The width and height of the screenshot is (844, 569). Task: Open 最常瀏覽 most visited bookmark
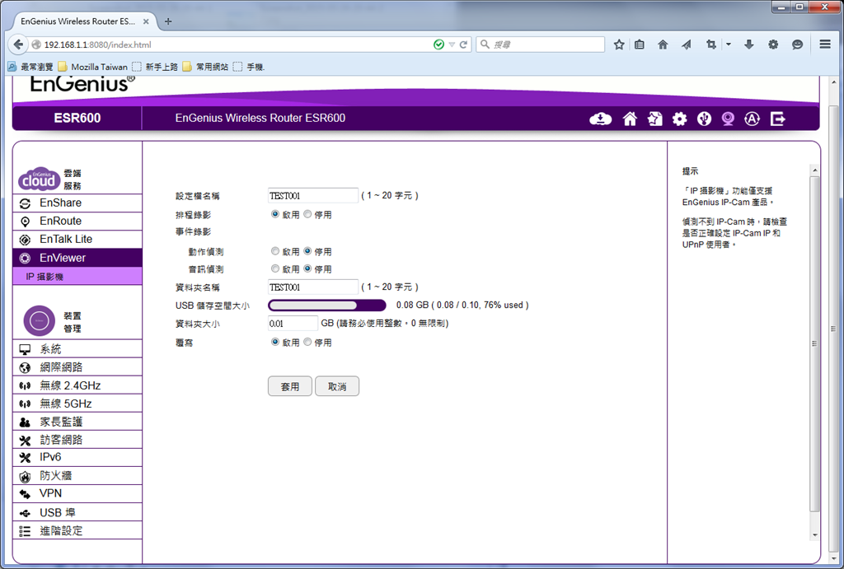(x=30, y=67)
